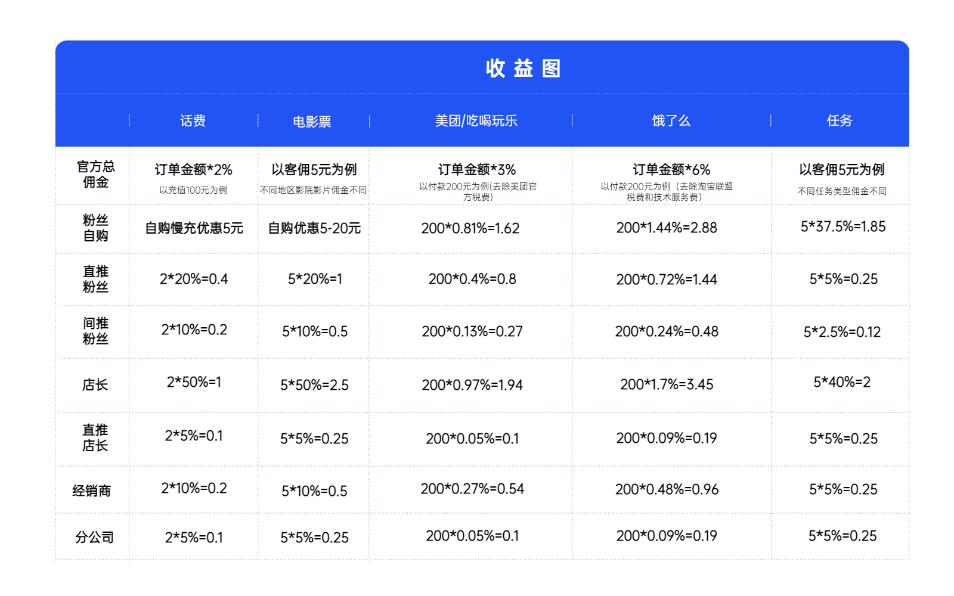Click the 200*0.4%=0.8 cell
The height and width of the screenshot is (596, 954).
click(472, 279)
